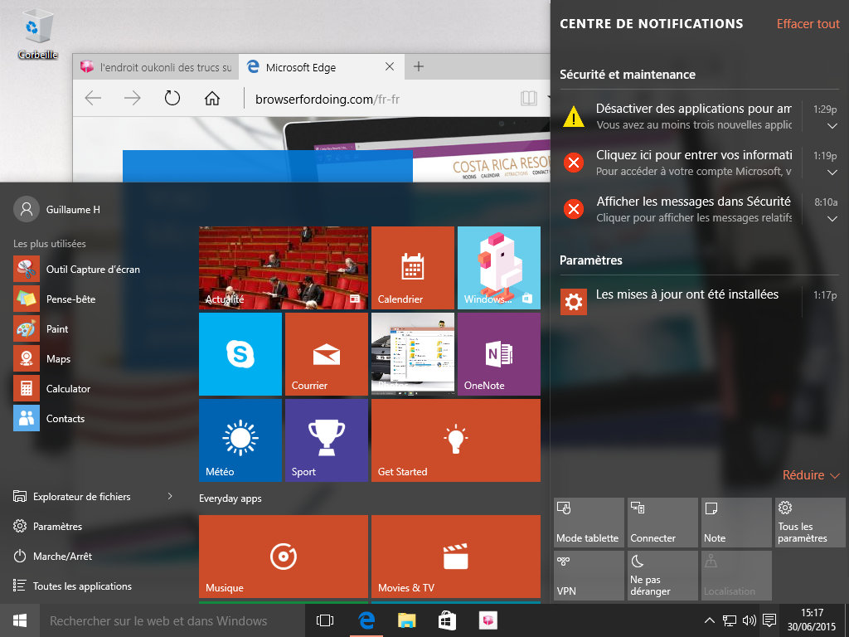Select Toutes les applications in Start menu
The image size is (849, 637).
[x=82, y=586]
